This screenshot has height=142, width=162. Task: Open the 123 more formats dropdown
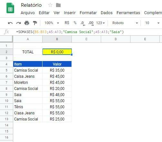pos(100,23)
